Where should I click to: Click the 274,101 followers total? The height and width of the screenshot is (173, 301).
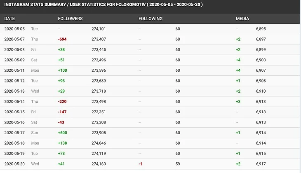[x=99, y=29]
